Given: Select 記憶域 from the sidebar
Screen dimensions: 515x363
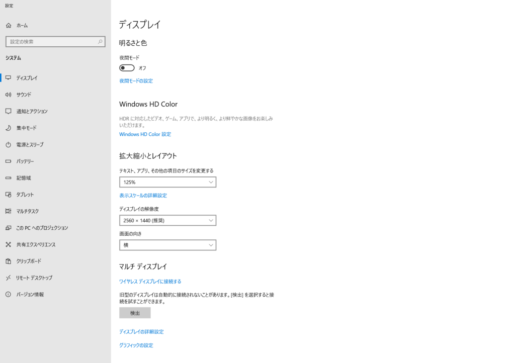Looking at the screenshot, I should [23, 178].
